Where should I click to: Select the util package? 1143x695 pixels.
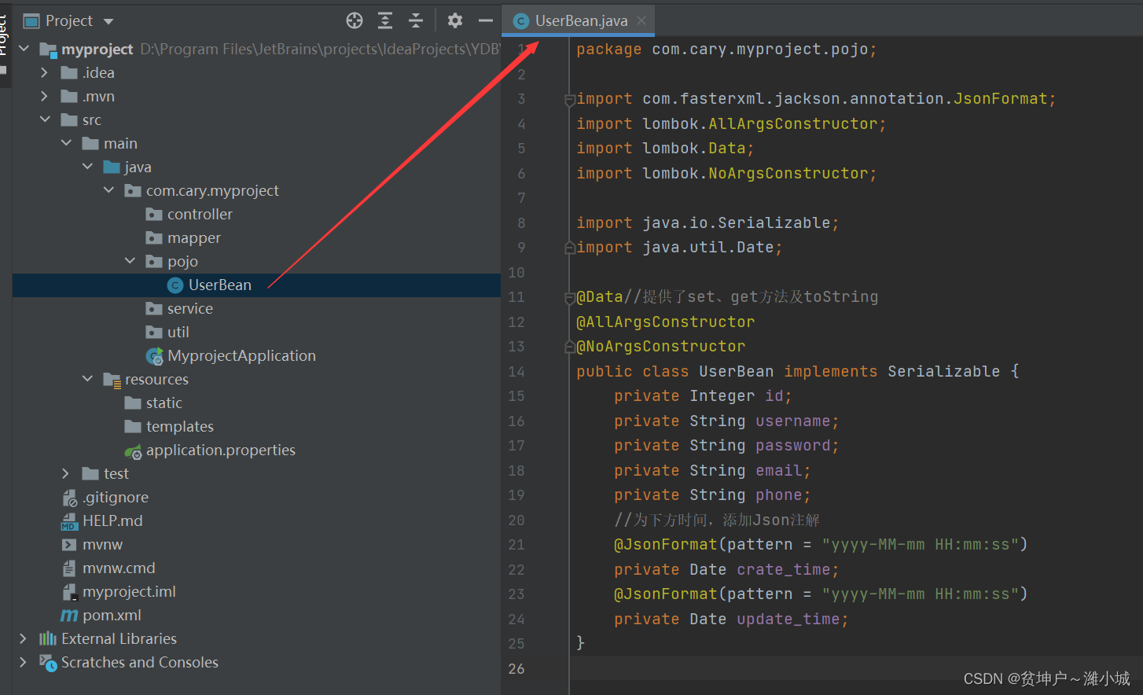[x=178, y=332]
